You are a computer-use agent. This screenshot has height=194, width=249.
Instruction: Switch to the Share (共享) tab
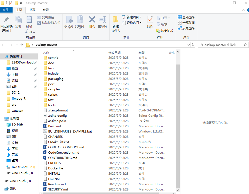[32, 10]
